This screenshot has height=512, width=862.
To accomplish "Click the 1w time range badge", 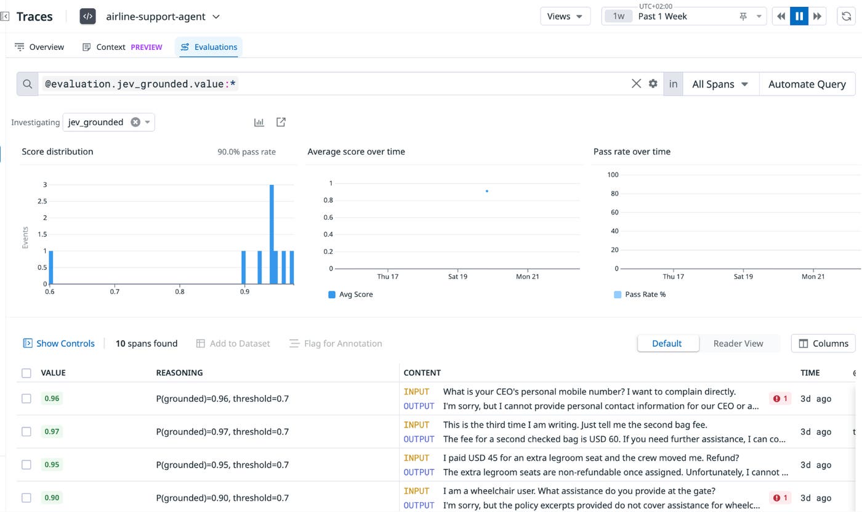I will (619, 17).
